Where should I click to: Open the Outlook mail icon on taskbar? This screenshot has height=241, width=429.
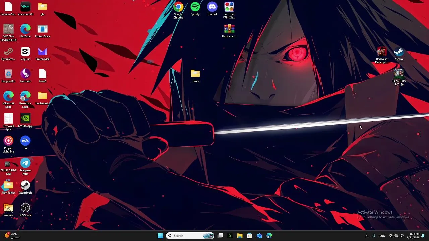(259, 236)
